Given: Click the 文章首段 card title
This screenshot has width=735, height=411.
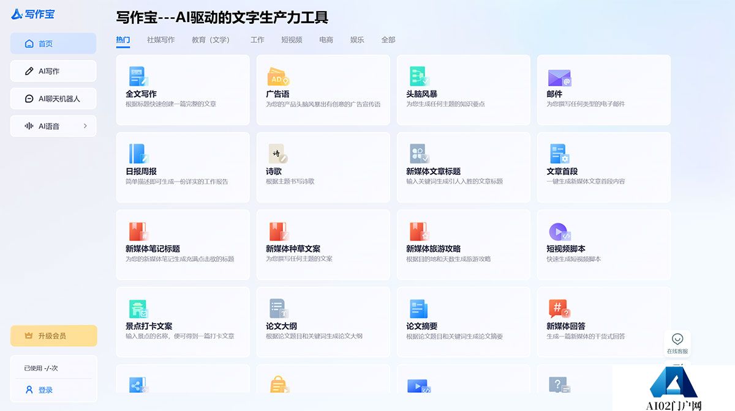Looking at the screenshot, I should click(x=562, y=171).
